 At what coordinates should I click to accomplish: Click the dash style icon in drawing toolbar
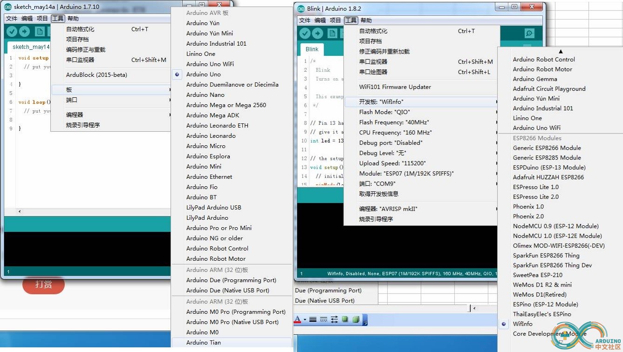323,319
